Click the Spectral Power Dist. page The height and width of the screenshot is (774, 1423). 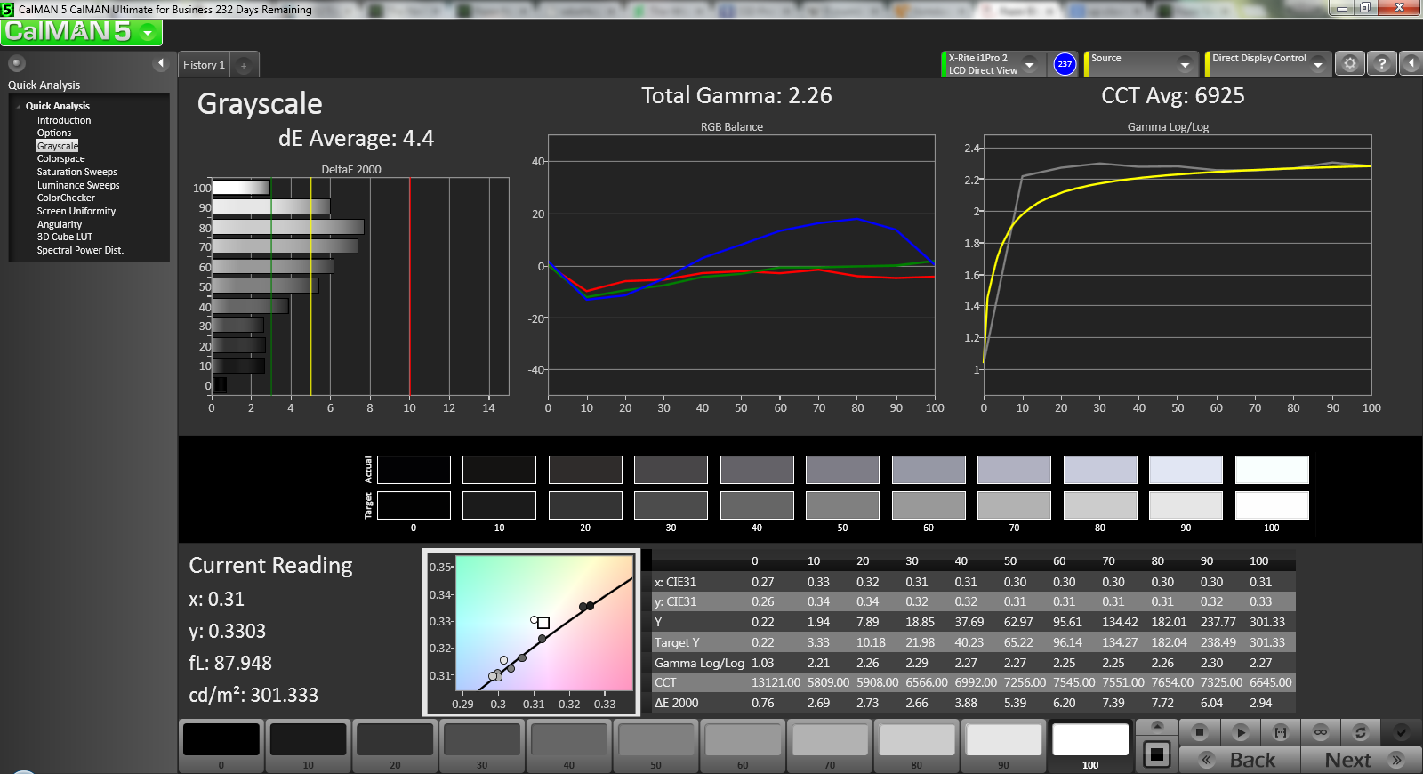[x=80, y=250]
